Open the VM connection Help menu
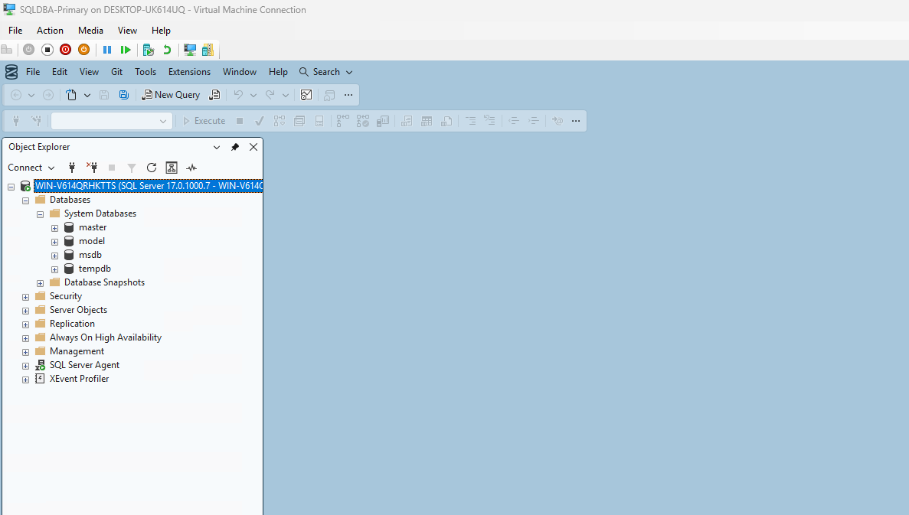909x515 pixels. pyautogui.click(x=161, y=31)
